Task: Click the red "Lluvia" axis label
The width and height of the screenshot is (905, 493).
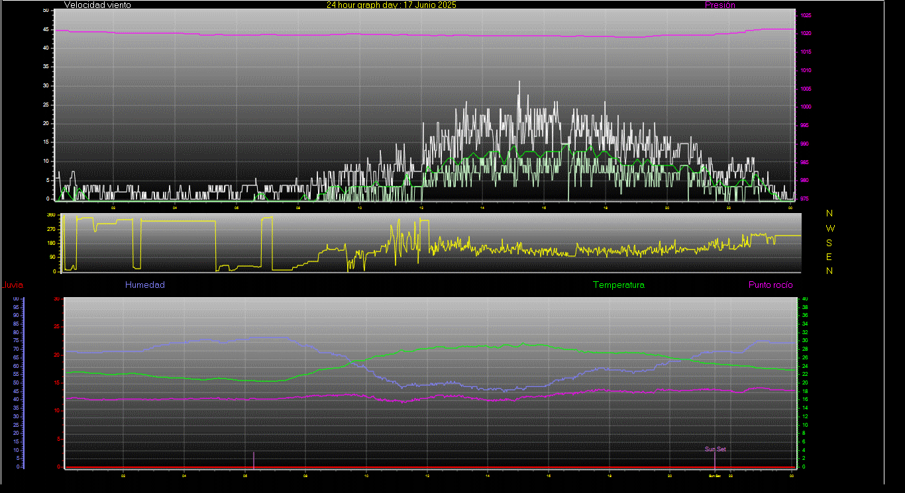Action: (12, 285)
